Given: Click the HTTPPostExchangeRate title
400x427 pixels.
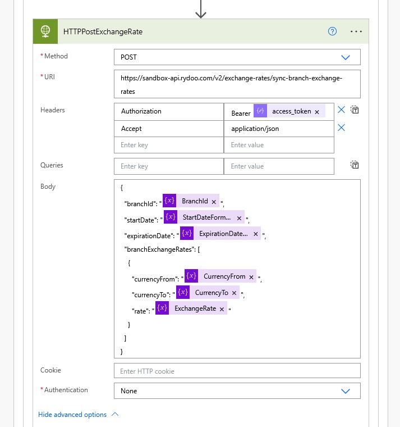Looking at the screenshot, I should pos(103,31).
